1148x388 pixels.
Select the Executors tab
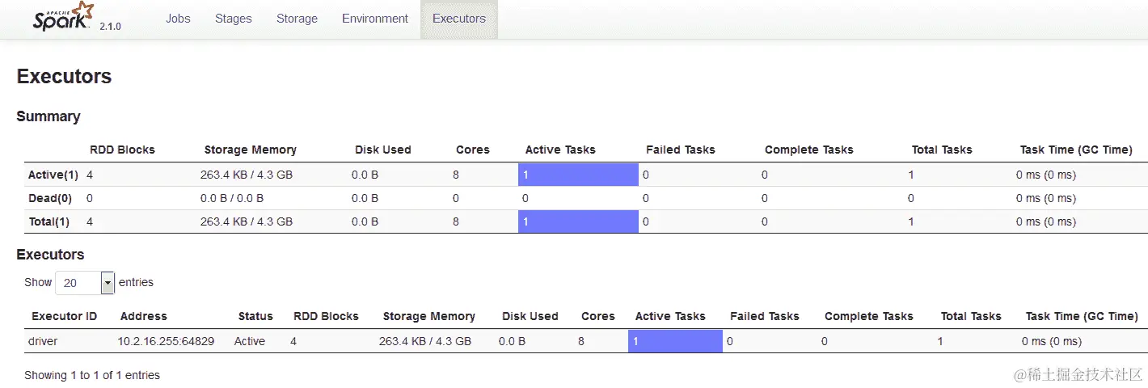[x=458, y=19]
